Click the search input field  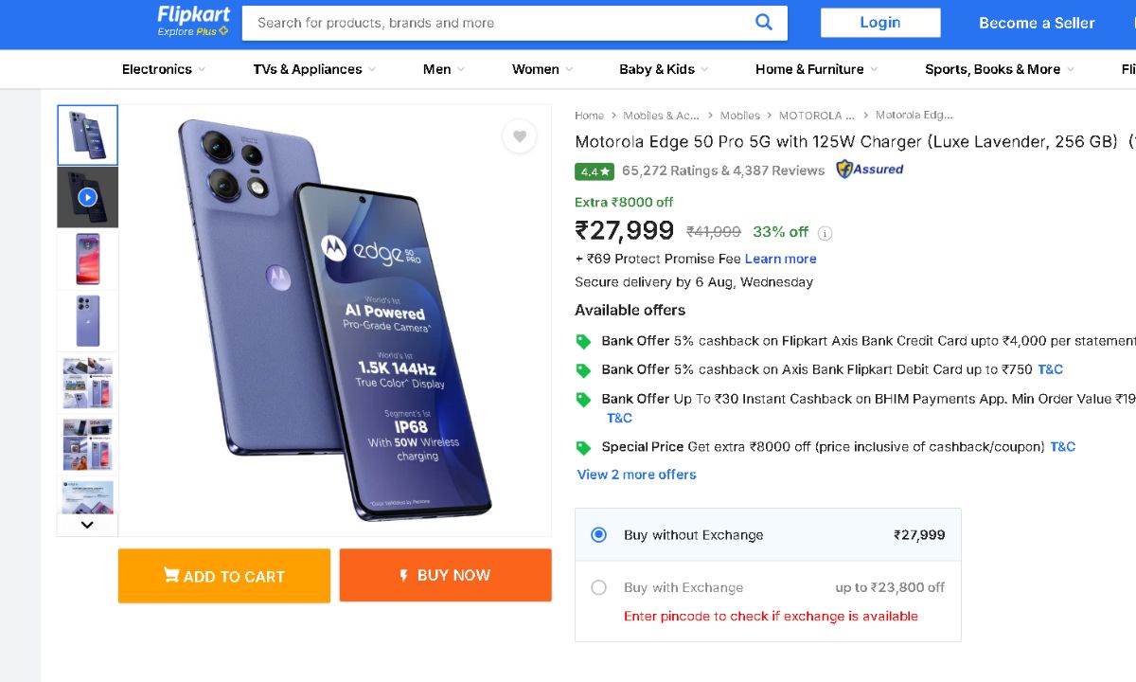pos(492,22)
